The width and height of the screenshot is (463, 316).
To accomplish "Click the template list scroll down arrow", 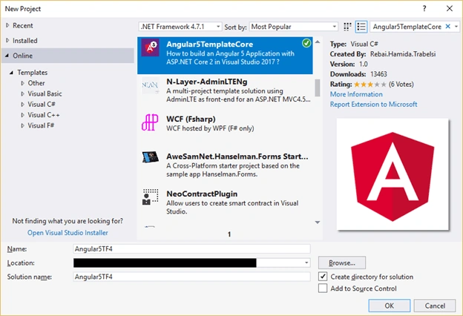I will (x=318, y=223).
